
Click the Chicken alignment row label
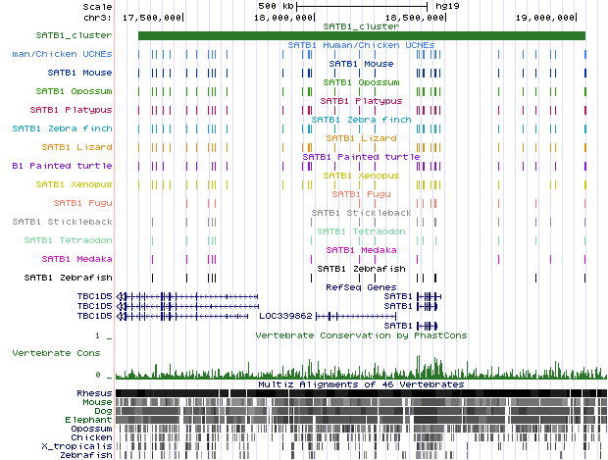pyautogui.click(x=92, y=437)
